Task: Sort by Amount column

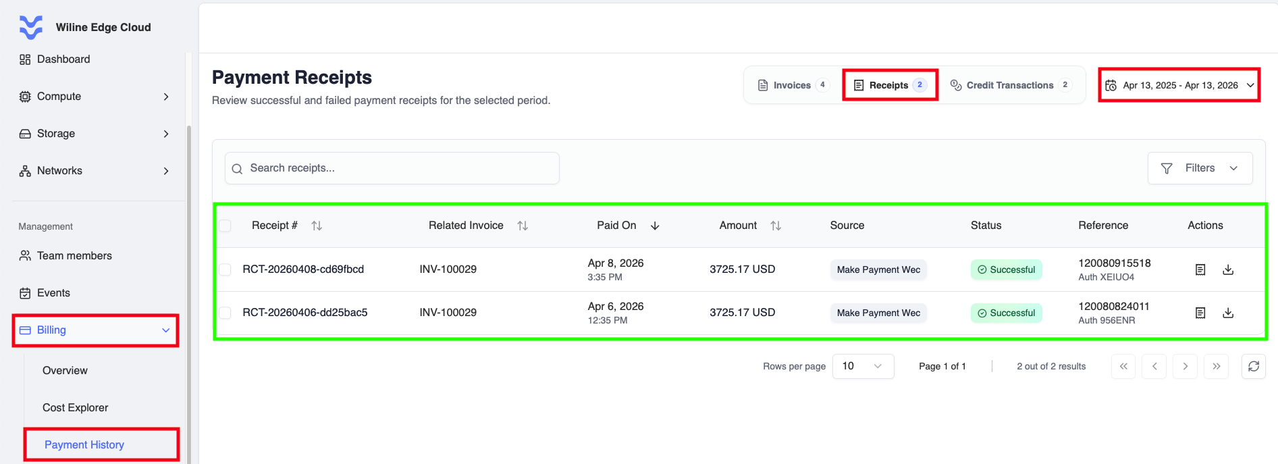Action: [776, 226]
